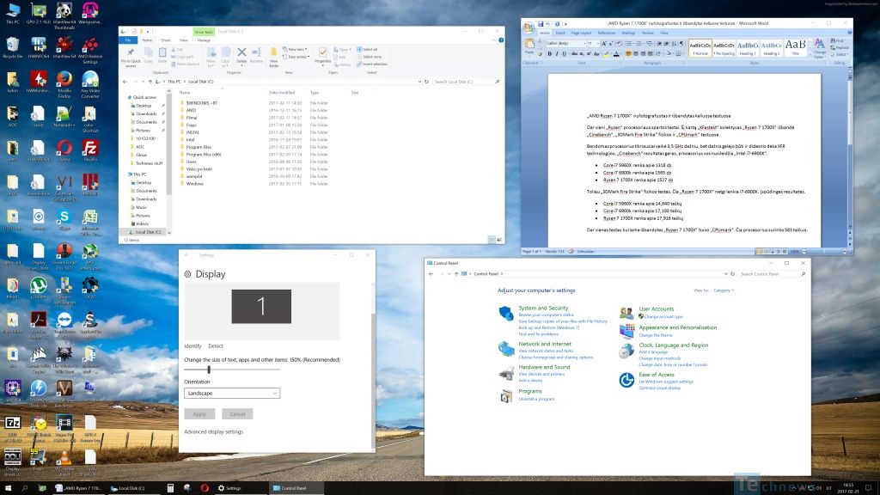Viewport: 880px width, 495px height.
Task: Click Search Local Disk (C:) field
Action: tap(467, 82)
